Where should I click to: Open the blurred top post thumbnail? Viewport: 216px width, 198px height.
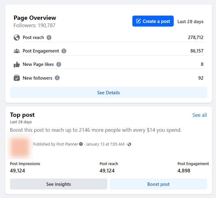tap(20, 146)
